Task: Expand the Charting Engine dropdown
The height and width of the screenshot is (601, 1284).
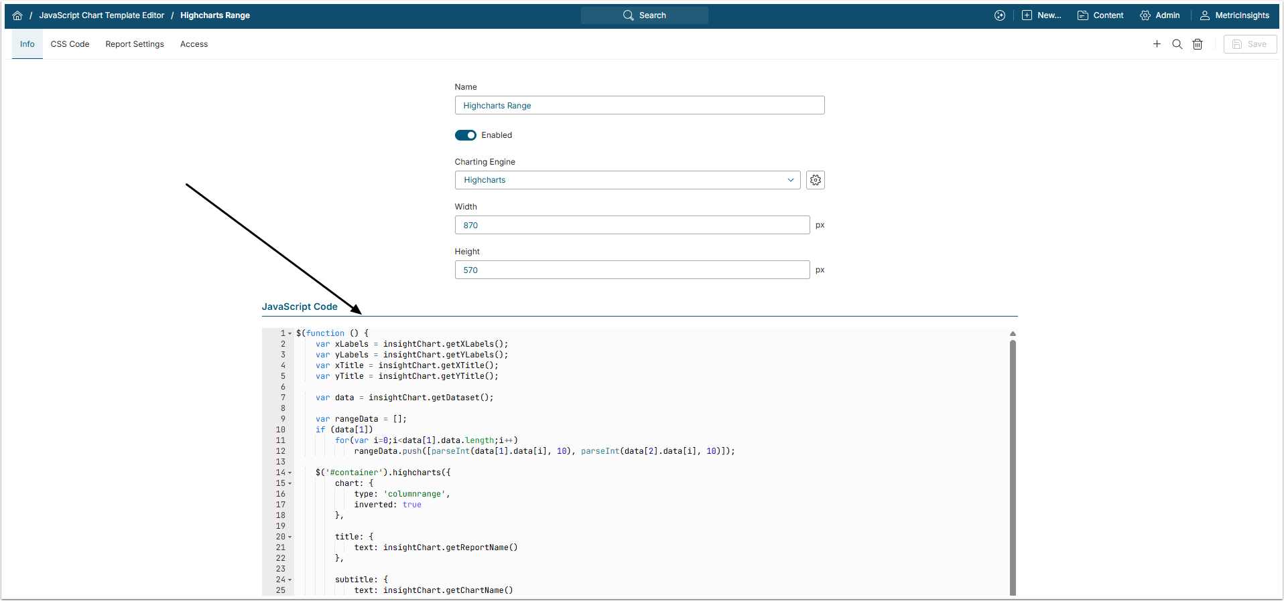Action: point(627,180)
